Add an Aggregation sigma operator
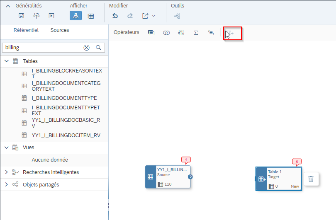336x220 pixels. (x=196, y=32)
